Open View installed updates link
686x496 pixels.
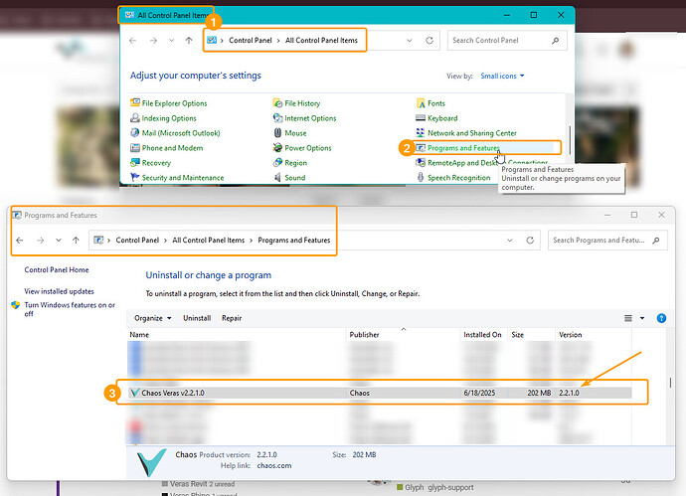59,291
